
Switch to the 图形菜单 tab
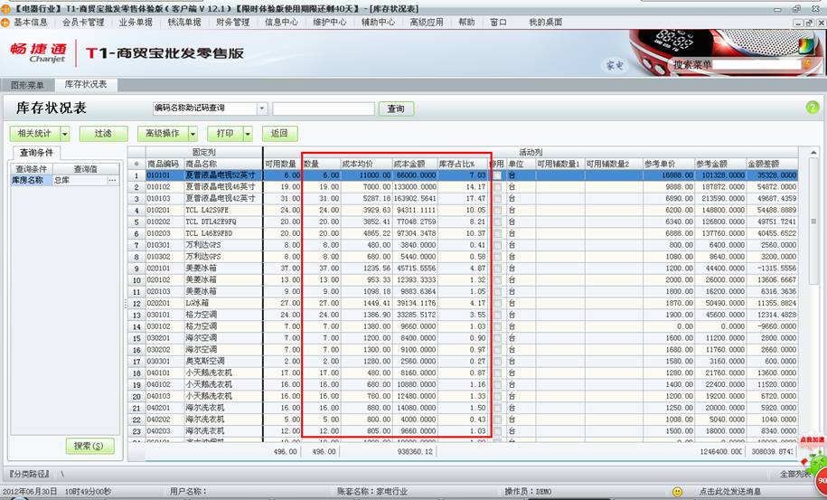[27, 85]
